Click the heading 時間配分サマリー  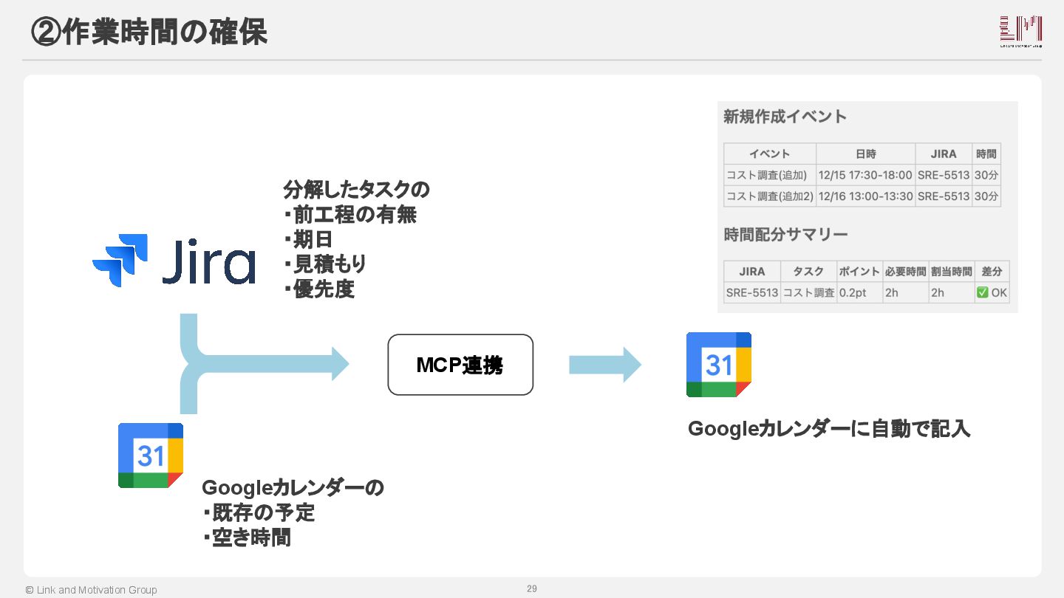[x=785, y=235]
